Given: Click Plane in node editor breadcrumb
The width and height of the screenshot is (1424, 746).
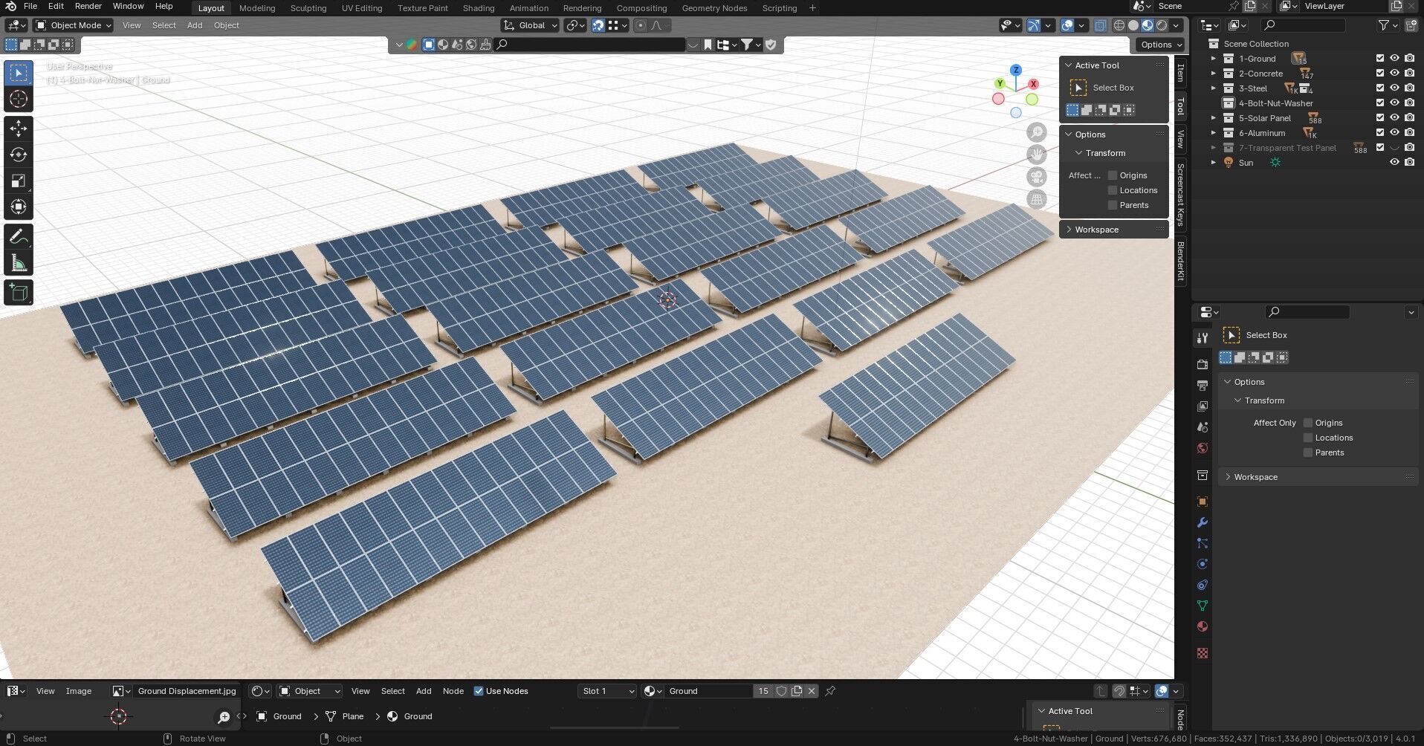Looking at the screenshot, I should (x=352, y=716).
